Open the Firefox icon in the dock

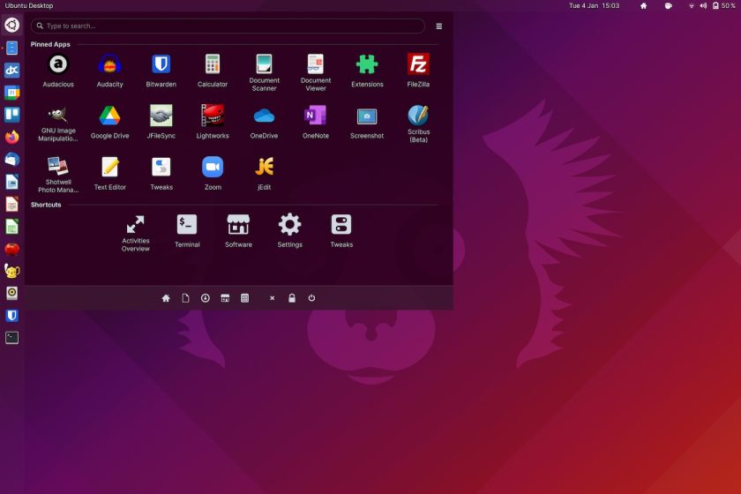11,137
